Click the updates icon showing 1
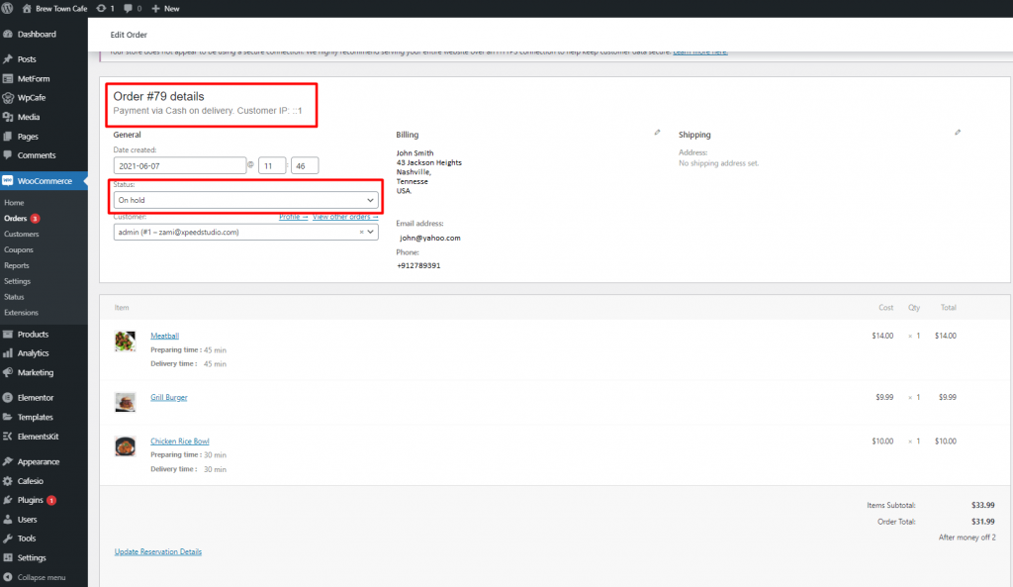This screenshot has width=1013, height=587. click(x=102, y=8)
